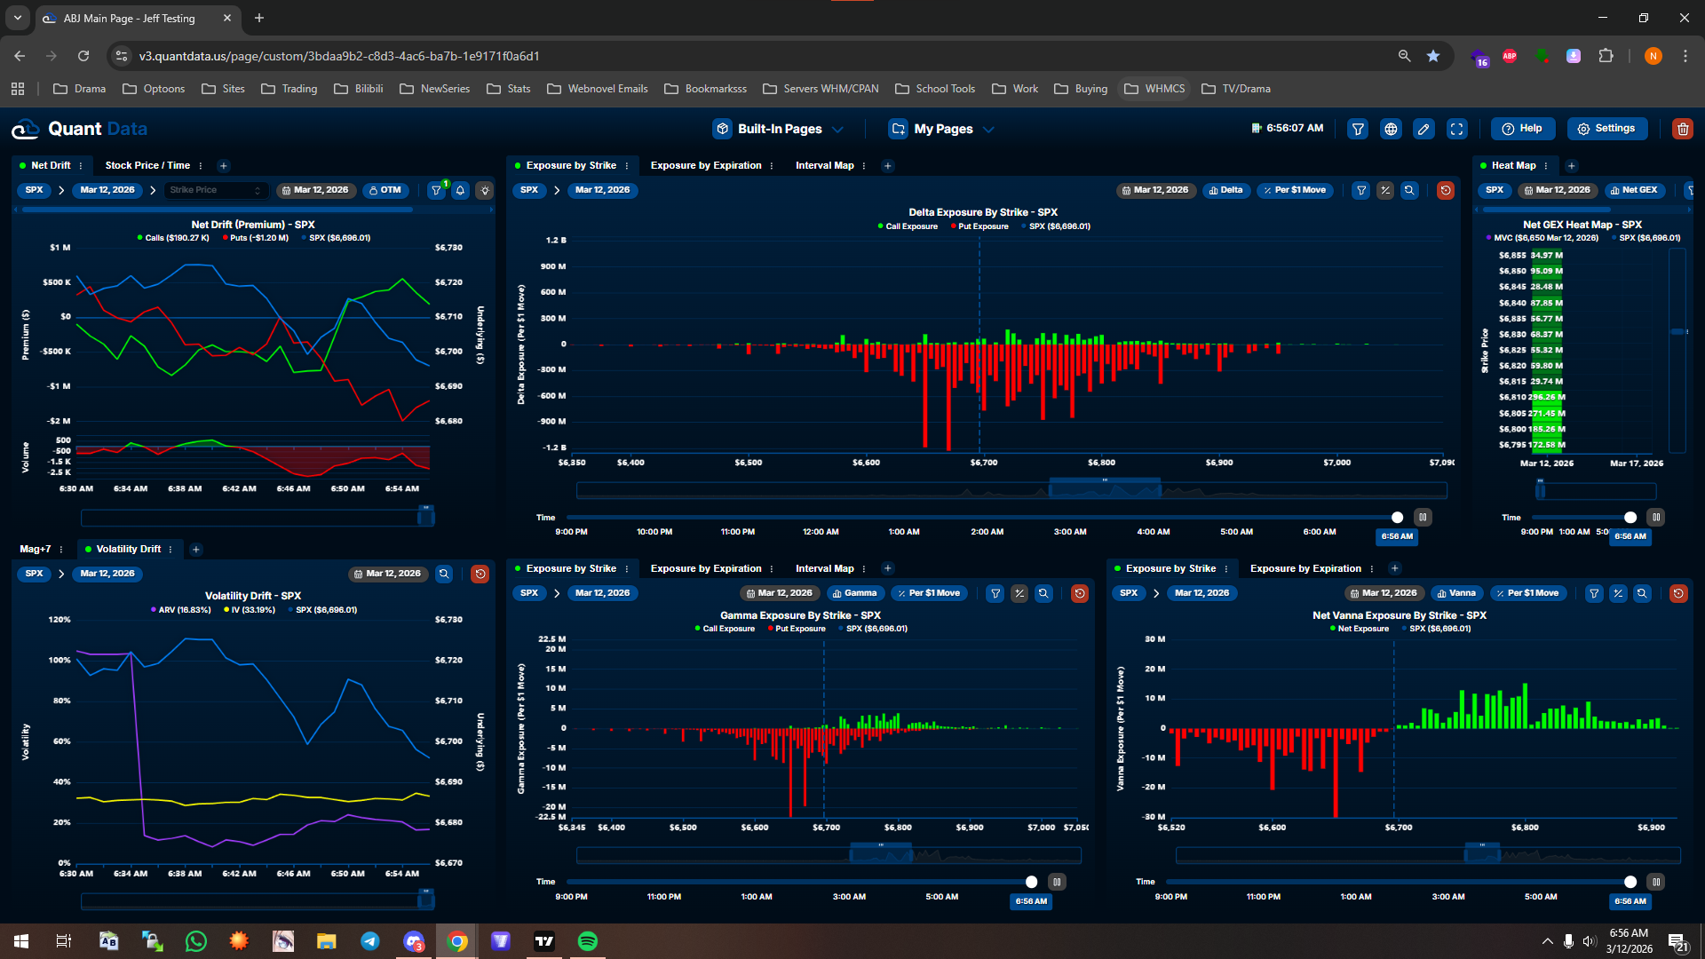
Task: Open the Settings button
Action: pos(1606,129)
